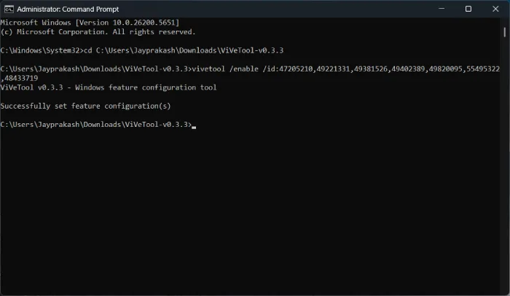Image resolution: width=510 pixels, height=296 pixels.
Task: Click the 'Administrator: Command Prompt' title text
Action: pyautogui.click(x=68, y=9)
